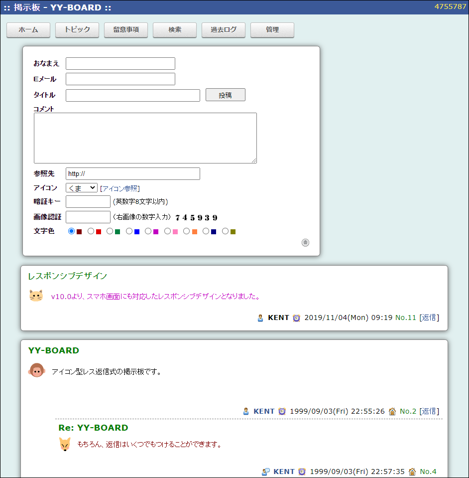
Task: Select the navy text color radio button
Action: click(206, 231)
